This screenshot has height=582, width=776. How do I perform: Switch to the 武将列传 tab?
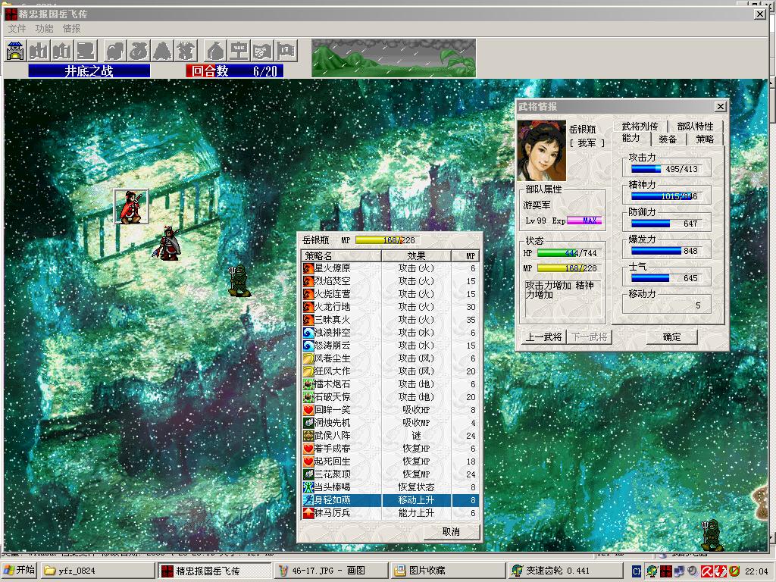click(x=640, y=127)
